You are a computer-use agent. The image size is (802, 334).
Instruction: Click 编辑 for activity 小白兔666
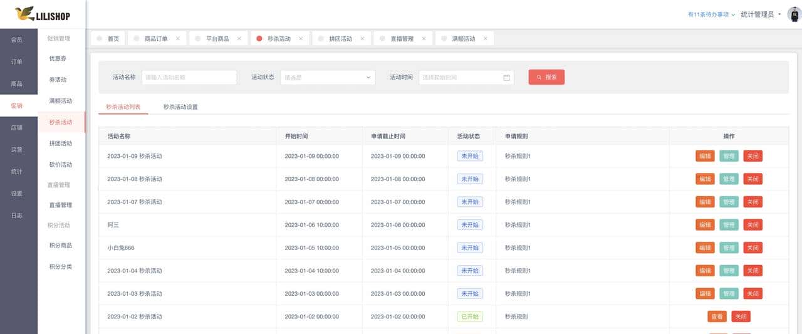[x=705, y=248]
